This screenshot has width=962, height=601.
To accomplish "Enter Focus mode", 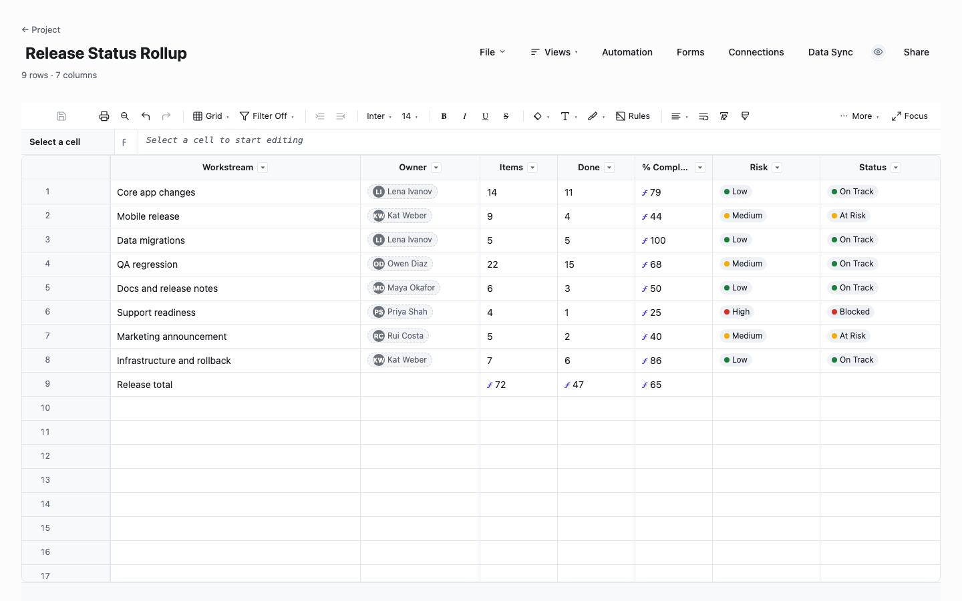I will 910,116.
